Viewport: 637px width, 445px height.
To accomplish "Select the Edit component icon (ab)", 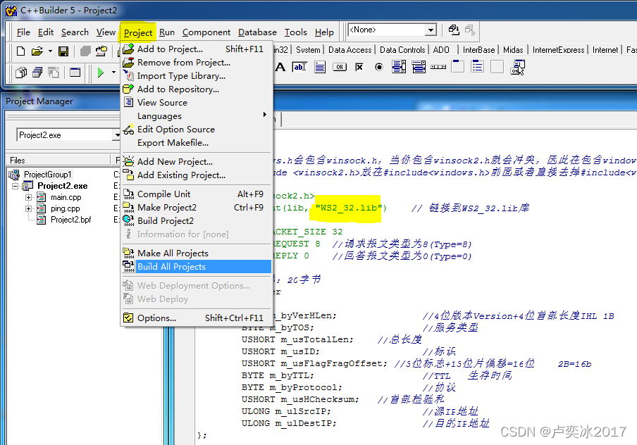I will pos(299,67).
